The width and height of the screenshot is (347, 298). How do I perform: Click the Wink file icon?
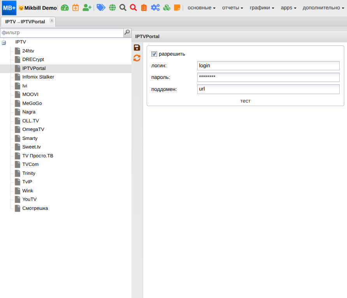pyautogui.click(x=18, y=190)
